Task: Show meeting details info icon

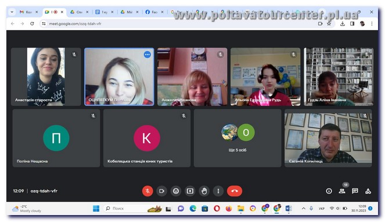Action: click(x=329, y=191)
